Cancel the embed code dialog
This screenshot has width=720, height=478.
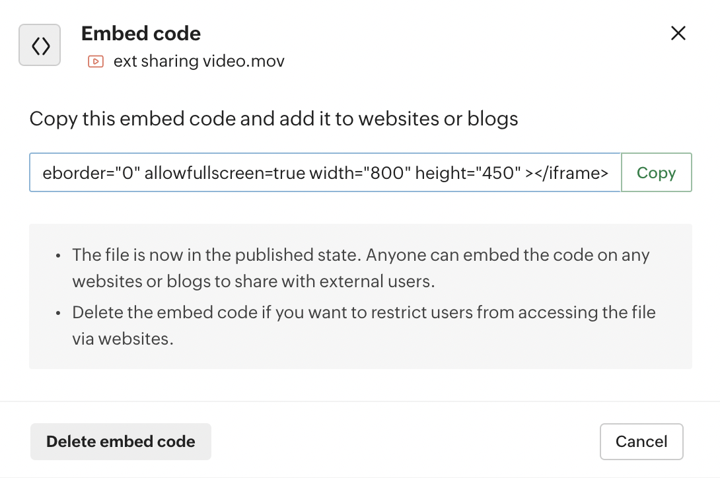pyautogui.click(x=641, y=441)
